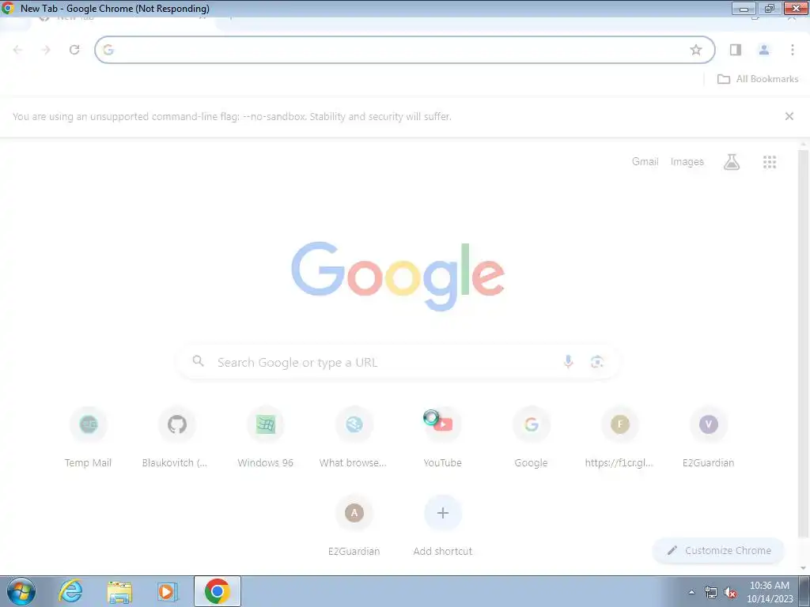
Task: Open the side panel icon
Action: (736, 50)
